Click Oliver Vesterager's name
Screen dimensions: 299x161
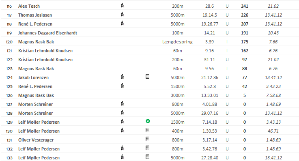(x=36, y=140)
